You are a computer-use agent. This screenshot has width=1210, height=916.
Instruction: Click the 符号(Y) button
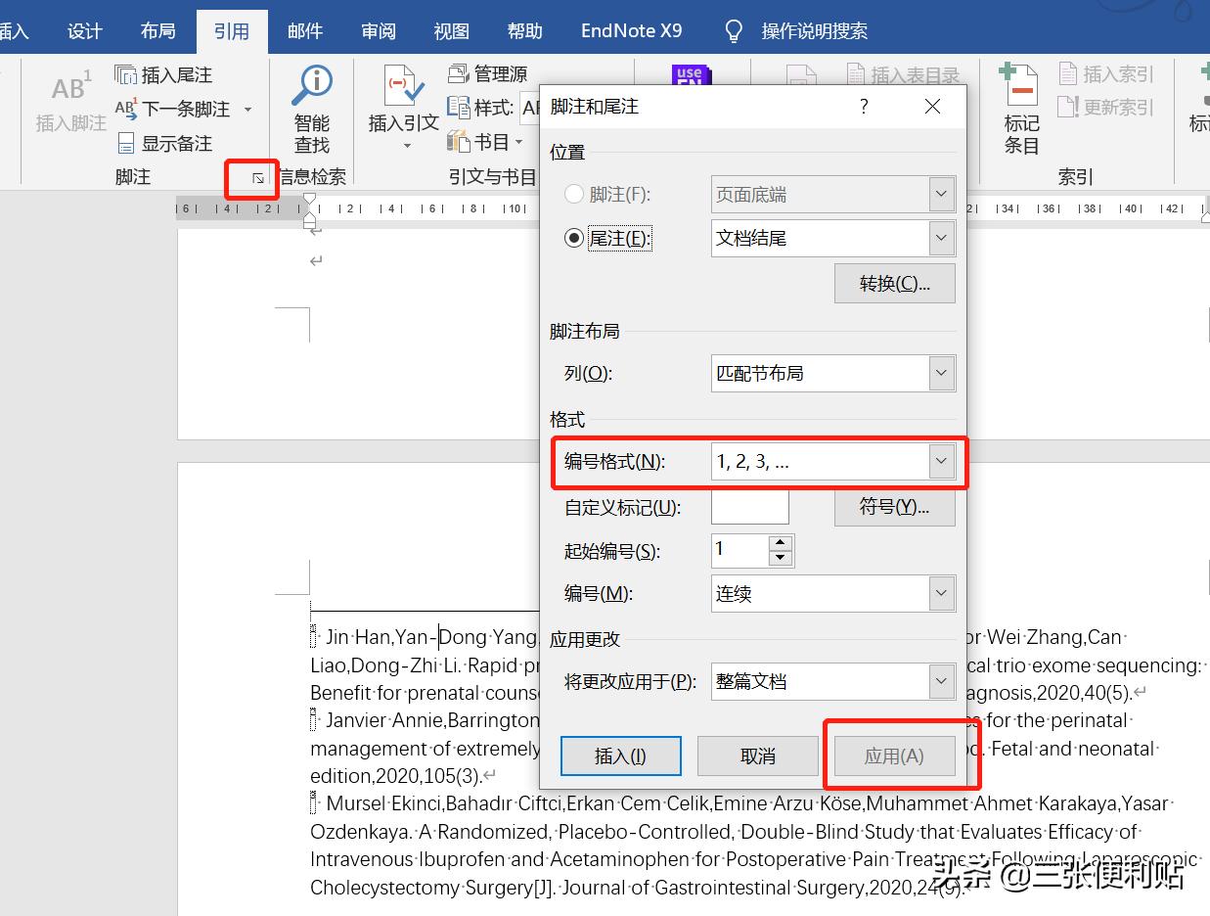pyautogui.click(x=893, y=507)
